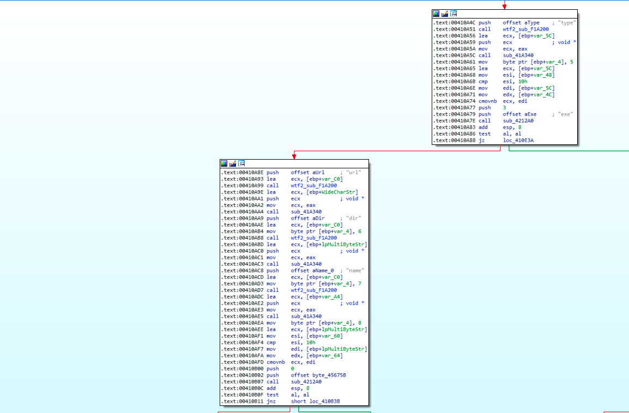Viewport: 629px width, 413px height.
Task: Click the pencil edit icon on the "url" block
Action: 233,163
